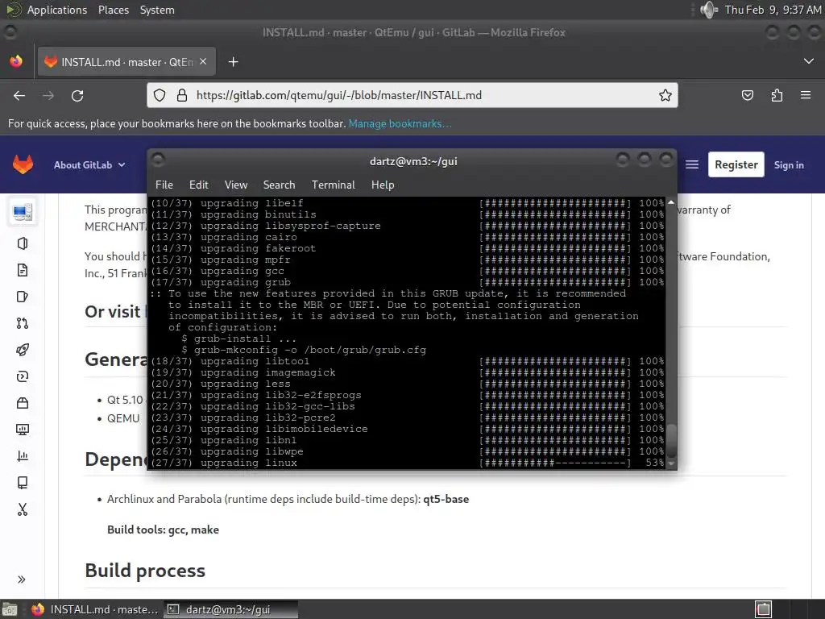The width and height of the screenshot is (825, 619).
Task: Click the Register button
Action: point(736,164)
